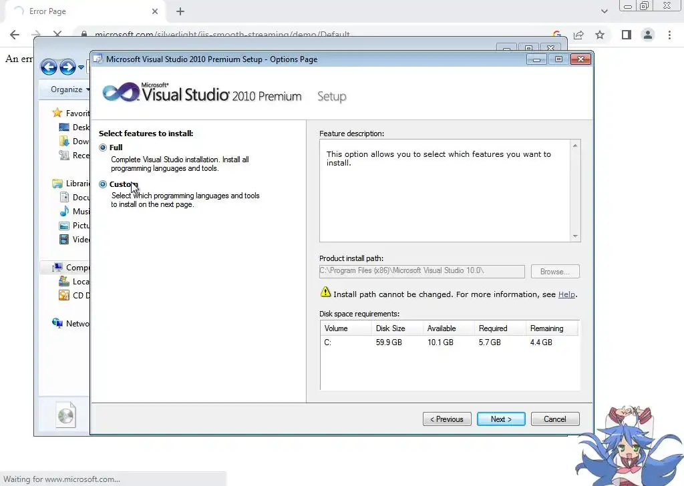Open CD Drive in Explorer sidebar
684x486 pixels.
pos(74,296)
